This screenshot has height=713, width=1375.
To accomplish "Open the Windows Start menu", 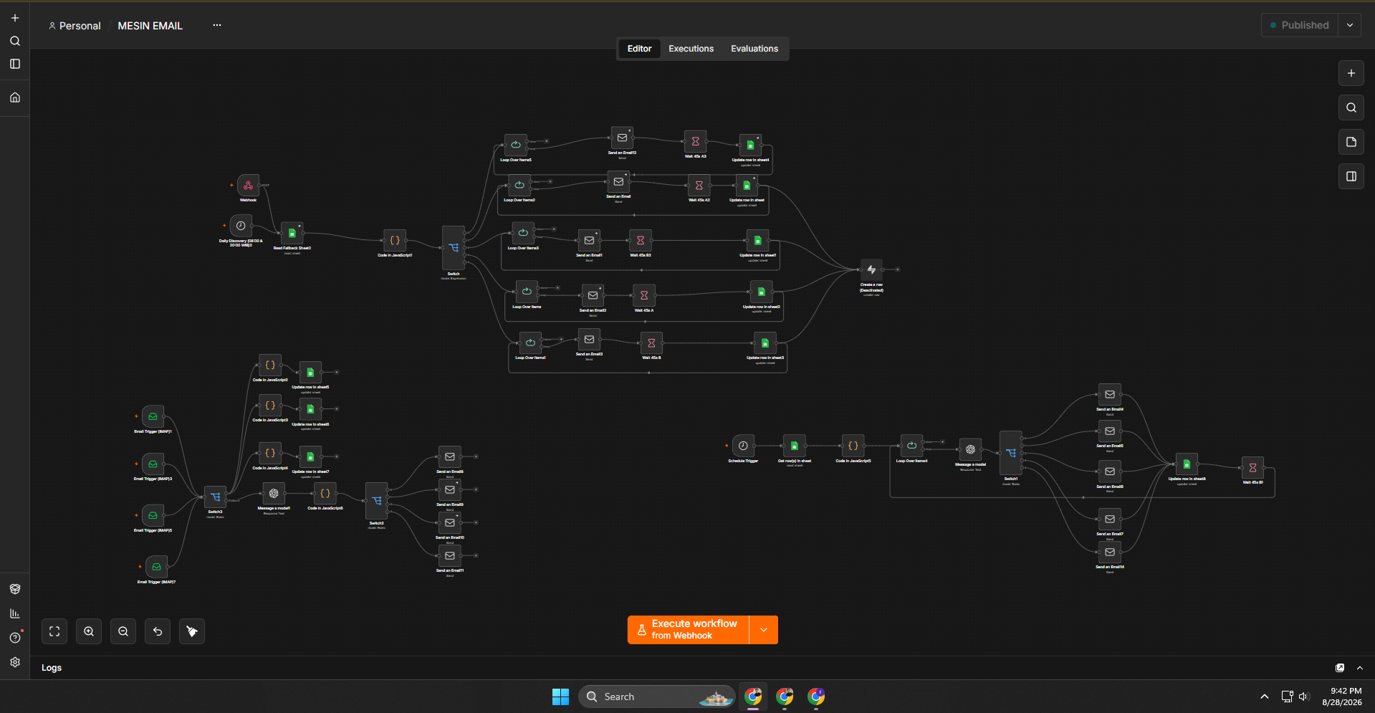I will (560, 697).
